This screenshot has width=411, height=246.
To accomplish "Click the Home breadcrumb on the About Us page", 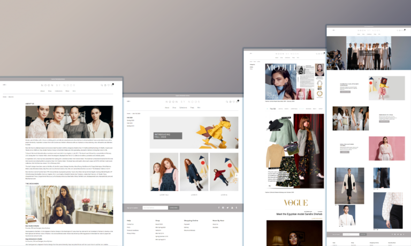I will 4,97.
